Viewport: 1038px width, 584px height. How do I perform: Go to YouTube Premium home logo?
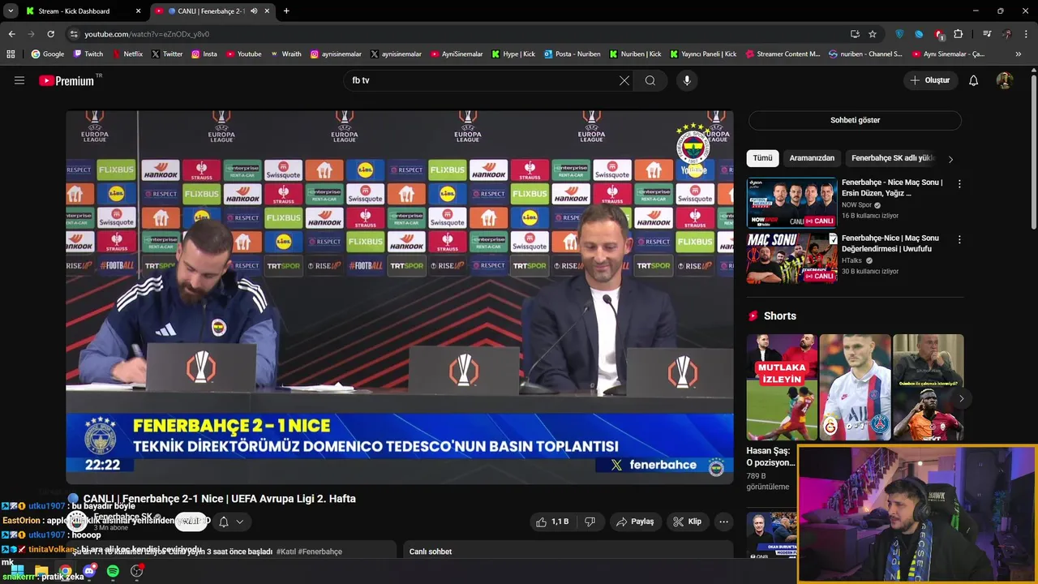coord(66,80)
